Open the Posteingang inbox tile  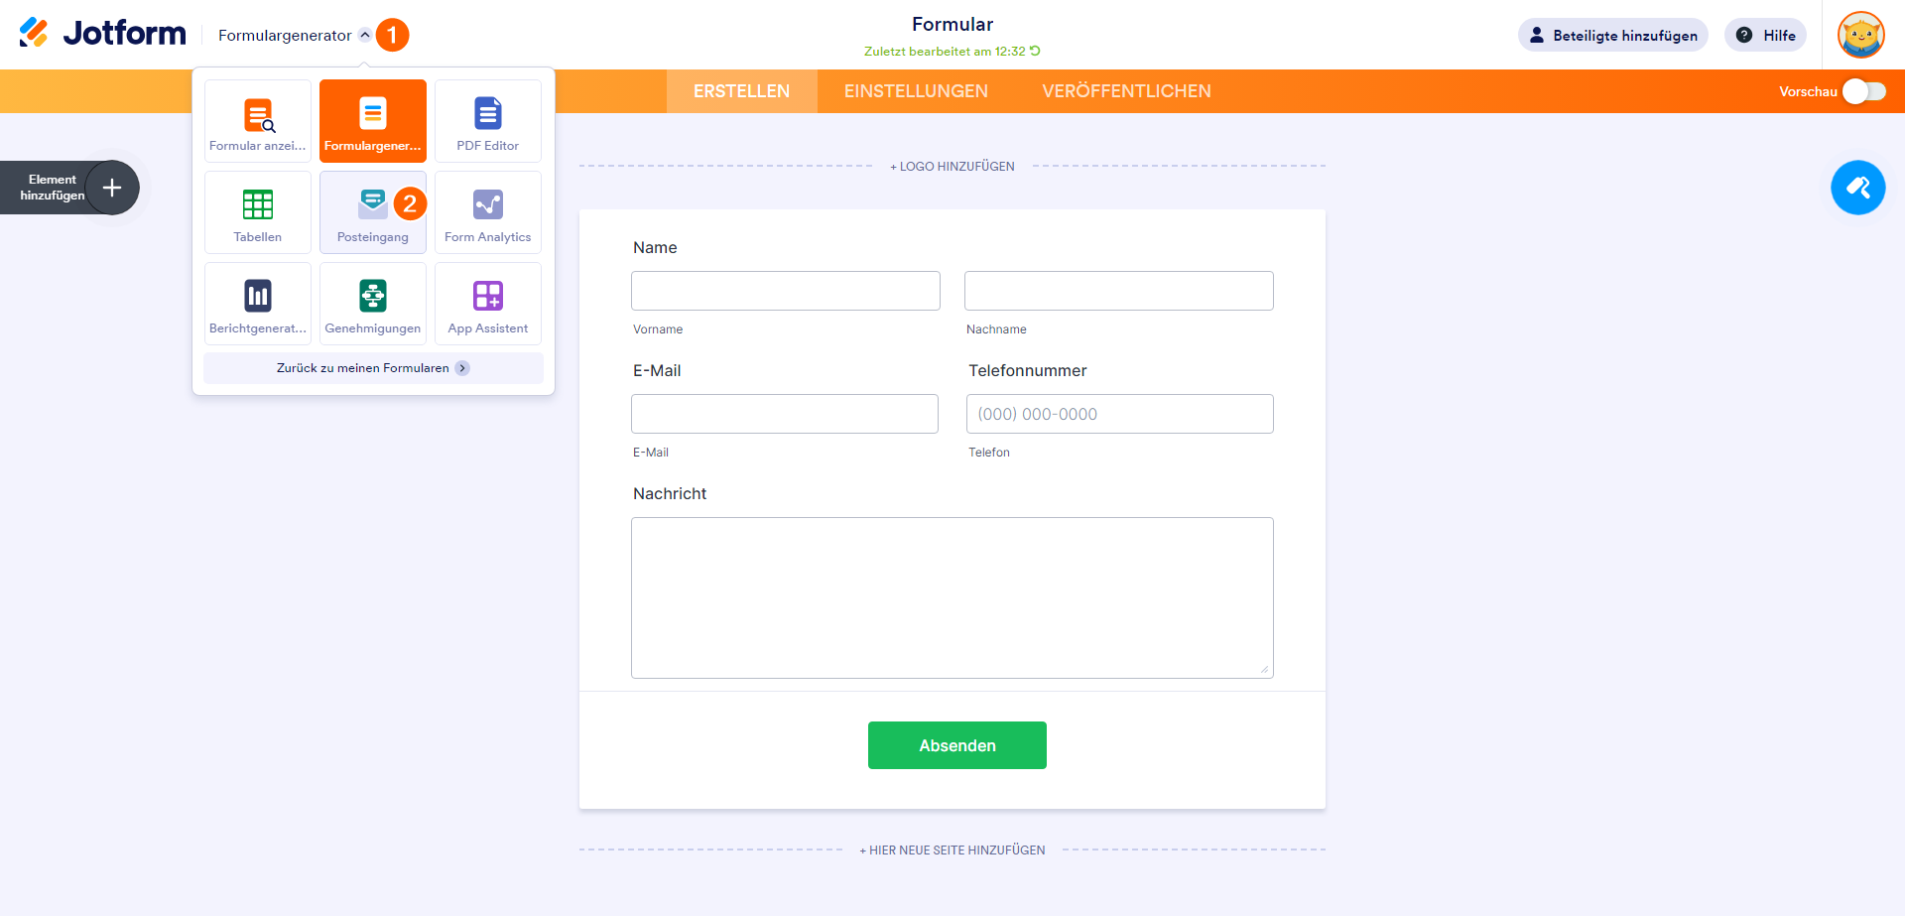point(372,212)
